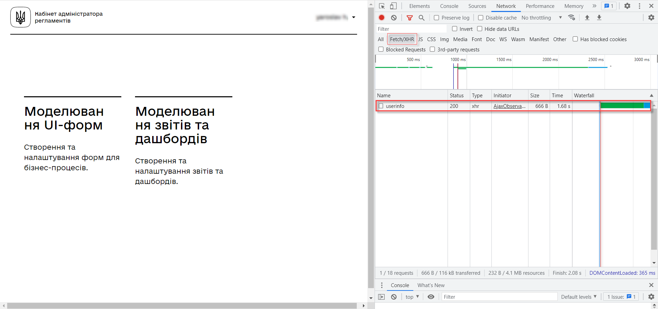This screenshot has width=658, height=309.
Task: Switch to the Elements tab
Action: point(419,6)
